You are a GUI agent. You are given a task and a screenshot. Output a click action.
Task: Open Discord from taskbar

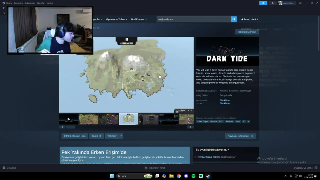pyautogui.click(x=186, y=176)
